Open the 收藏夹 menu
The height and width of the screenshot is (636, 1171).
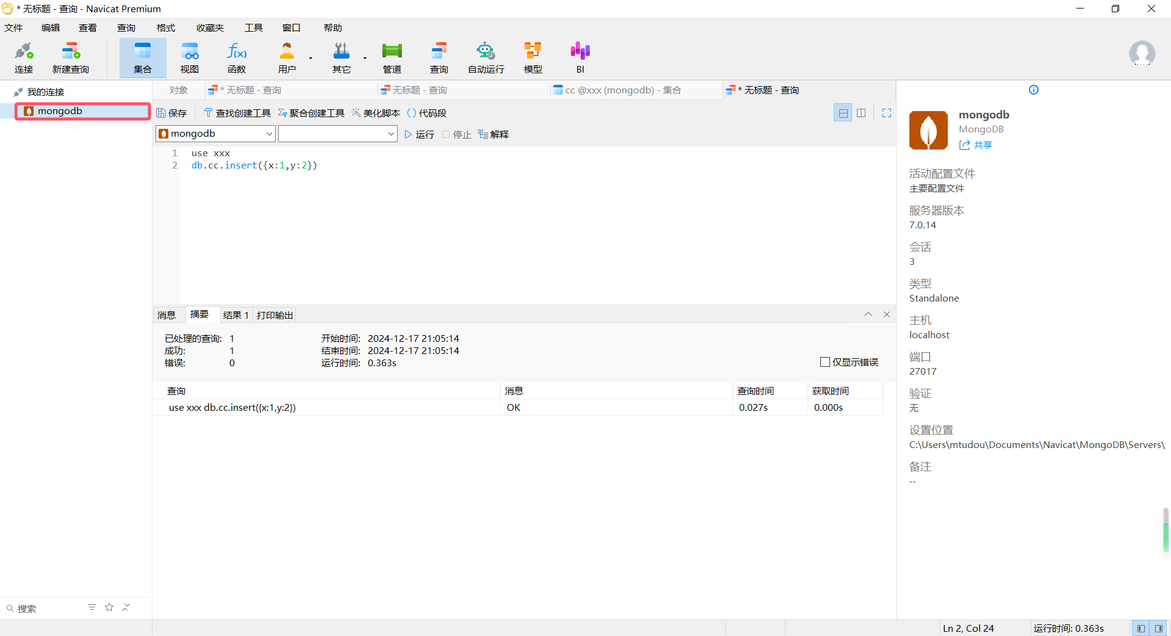[210, 27]
